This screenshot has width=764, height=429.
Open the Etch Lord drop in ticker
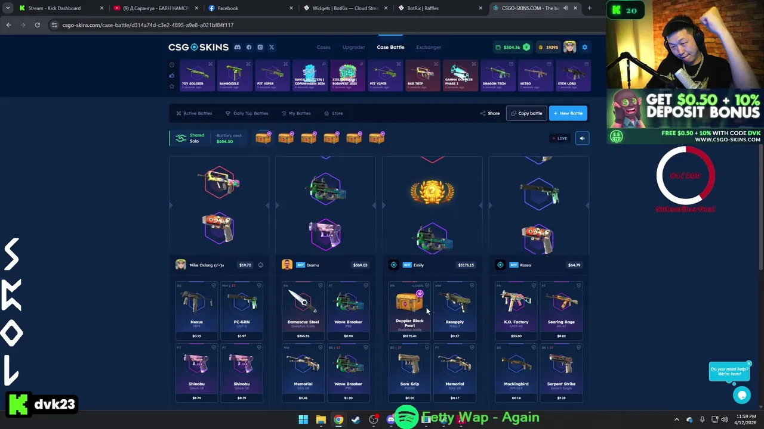[574, 75]
